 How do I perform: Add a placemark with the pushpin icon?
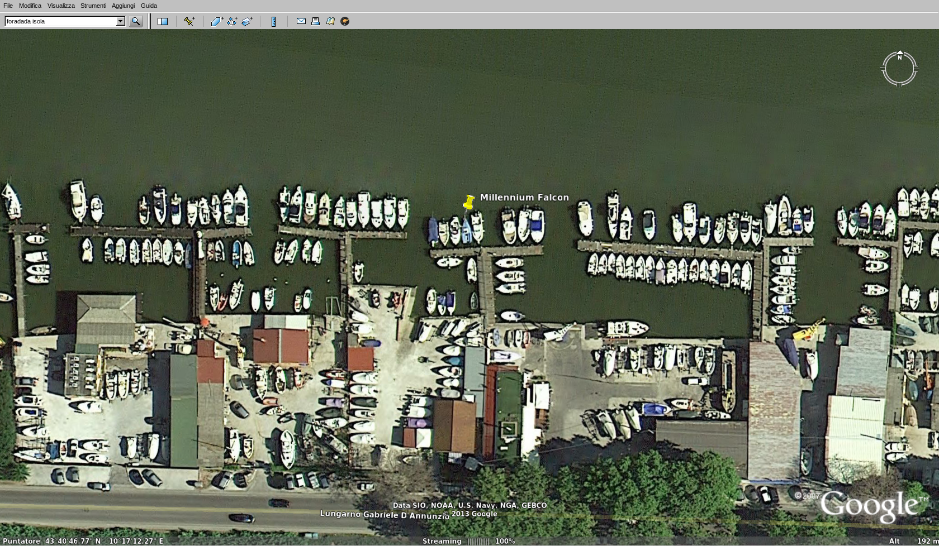(x=189, y=21)
